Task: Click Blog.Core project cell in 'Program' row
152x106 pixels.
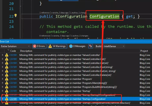Action: [145, 79]
